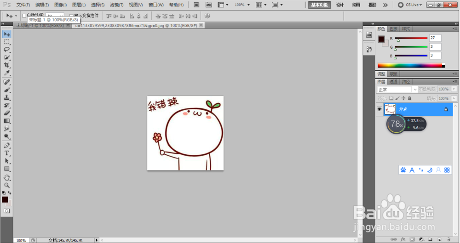The height and width of the screenshot is (243, 460).
Task: Select the Rectangular Marquee tool
Action: (x=7, y=42)
